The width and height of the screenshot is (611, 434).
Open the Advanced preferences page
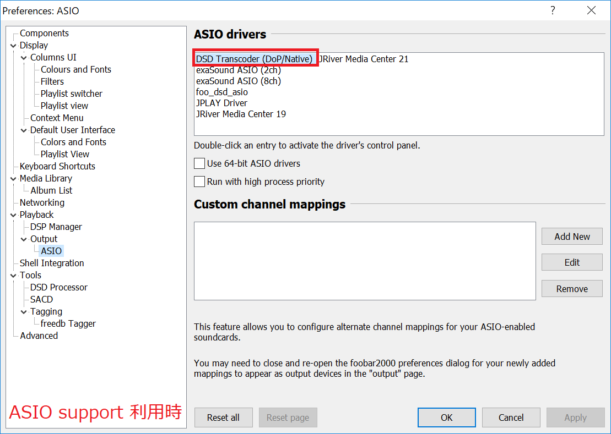coord(39,336)
